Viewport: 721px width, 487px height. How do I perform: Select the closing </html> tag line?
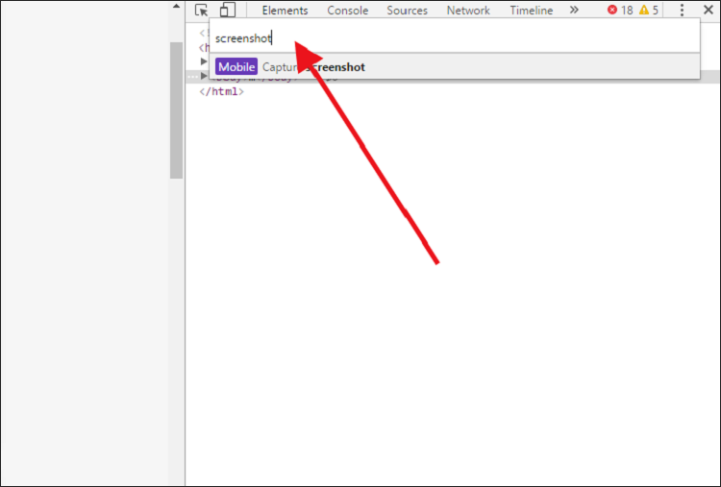[x=221, y=92]
